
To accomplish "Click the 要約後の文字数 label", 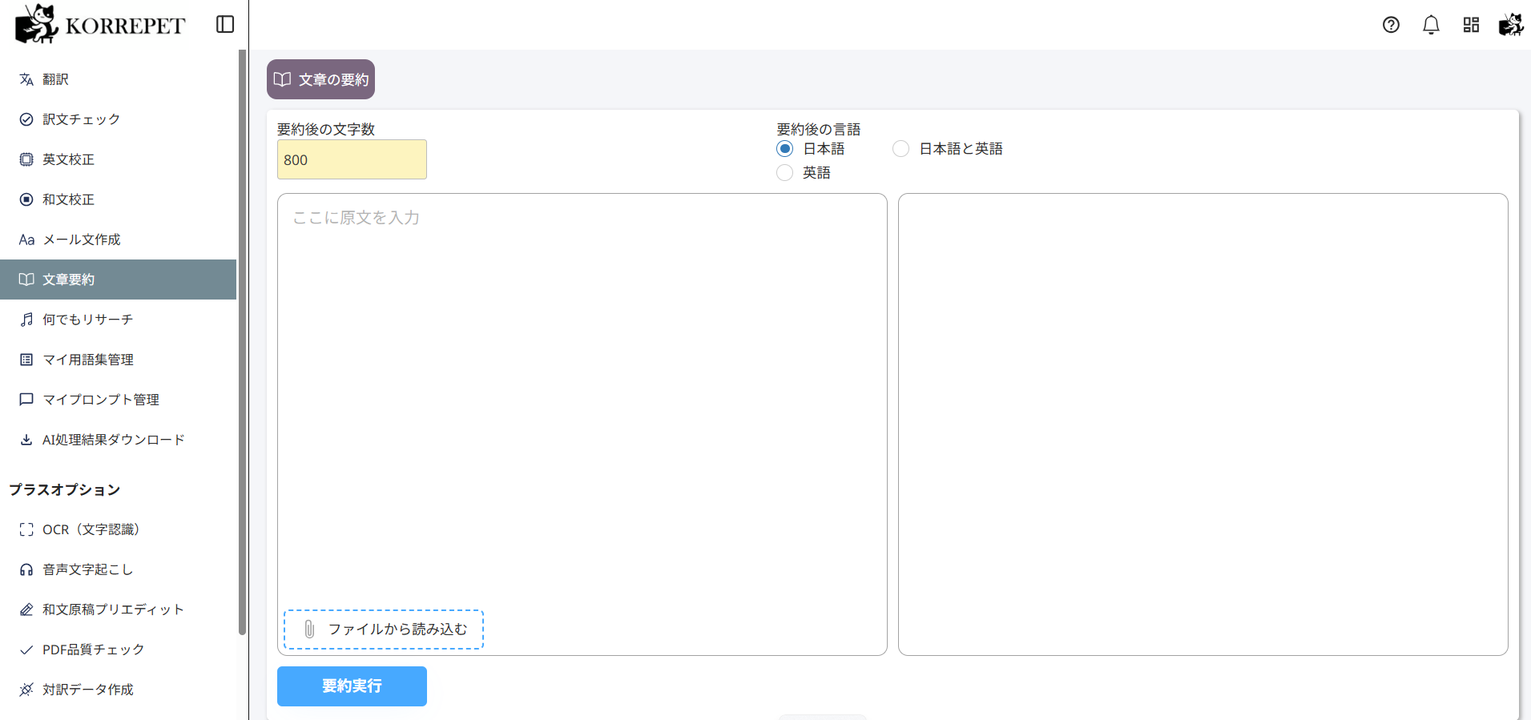I will [x=326, y=129].
